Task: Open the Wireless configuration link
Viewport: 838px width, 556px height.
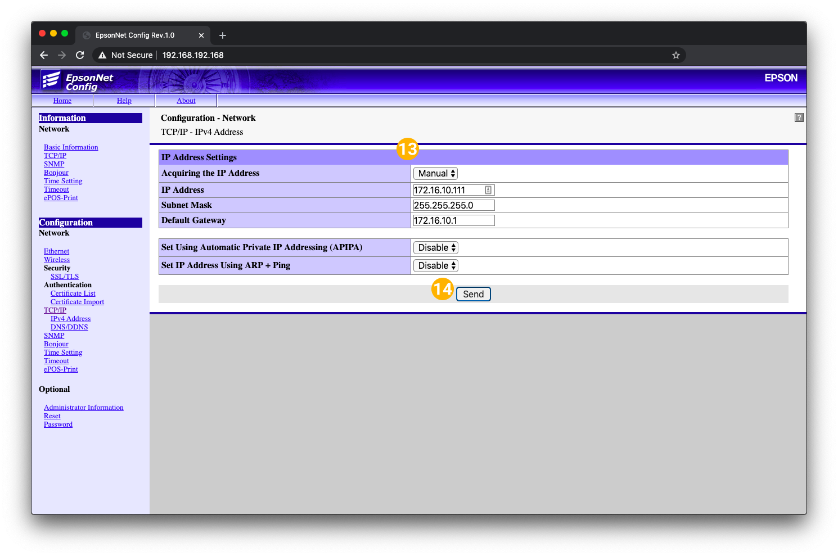Action: coord(57,260)
